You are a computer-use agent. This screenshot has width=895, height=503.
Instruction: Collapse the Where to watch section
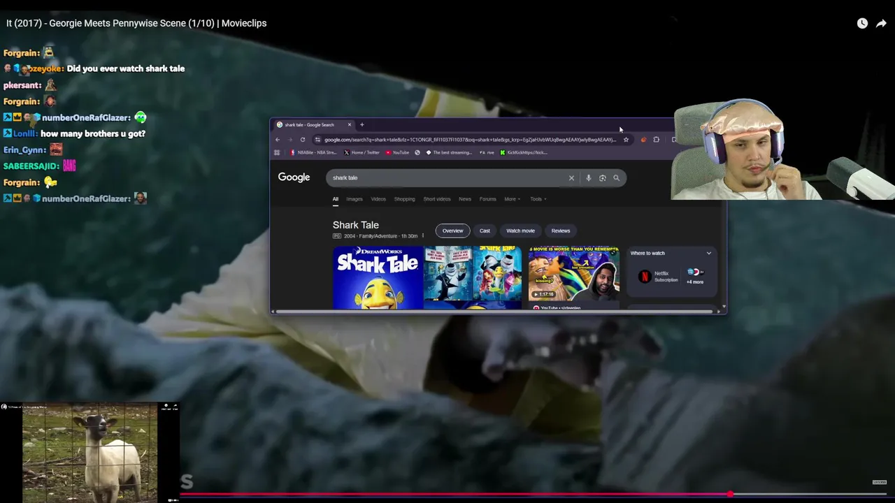coord(709,254)
